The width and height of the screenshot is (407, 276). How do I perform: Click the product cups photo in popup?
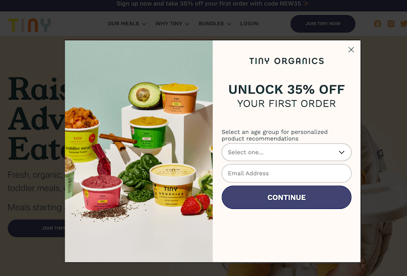tap(138, 151)
